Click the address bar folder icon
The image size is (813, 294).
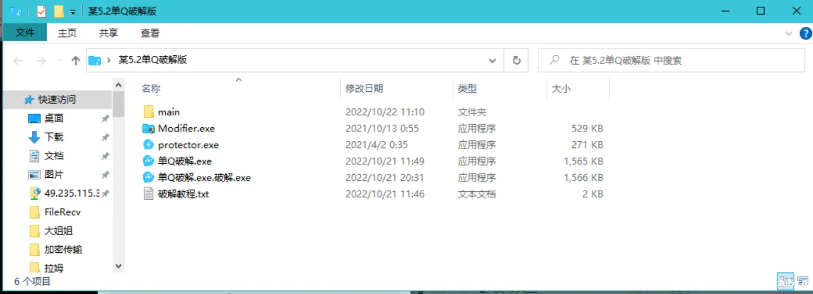click(x=94, y=60)
